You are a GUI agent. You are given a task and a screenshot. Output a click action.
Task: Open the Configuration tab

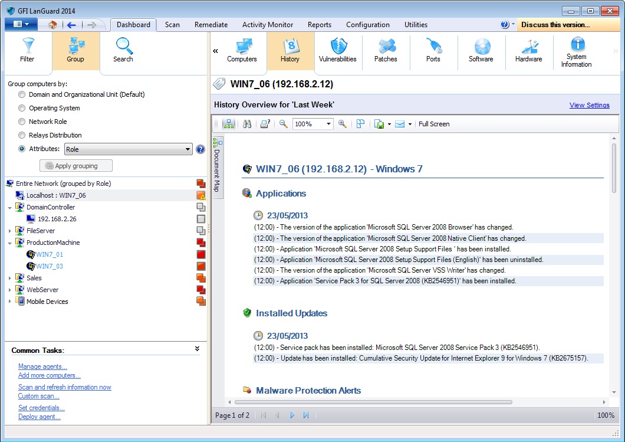(x=367, y=25)
